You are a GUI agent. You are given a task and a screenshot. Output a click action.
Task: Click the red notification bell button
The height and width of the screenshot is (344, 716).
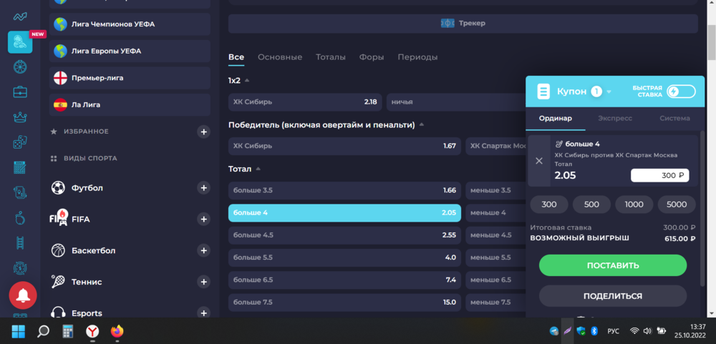tap(23, 295)
